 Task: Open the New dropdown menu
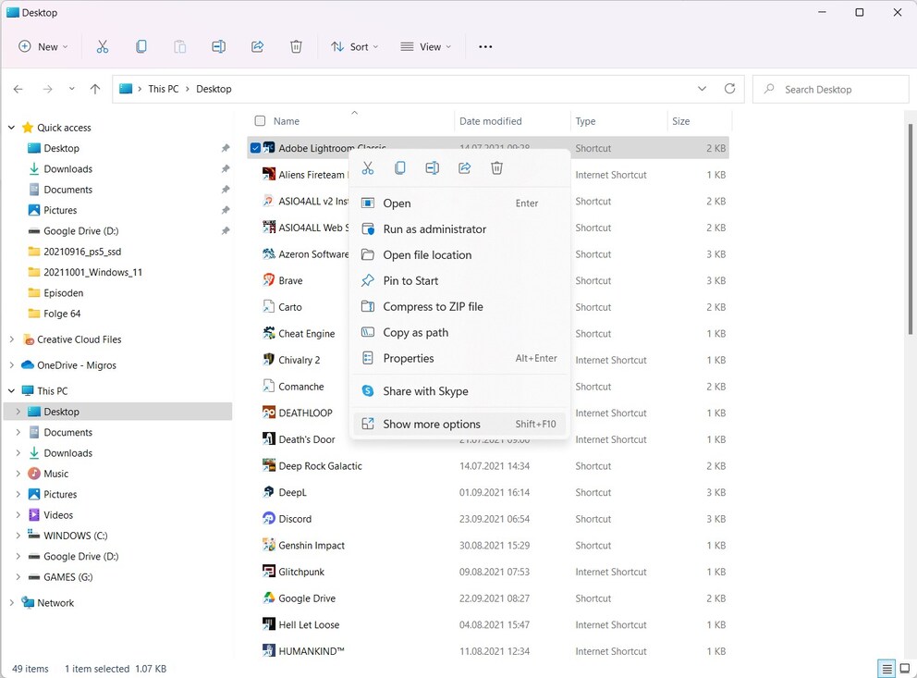coord(43,47)
